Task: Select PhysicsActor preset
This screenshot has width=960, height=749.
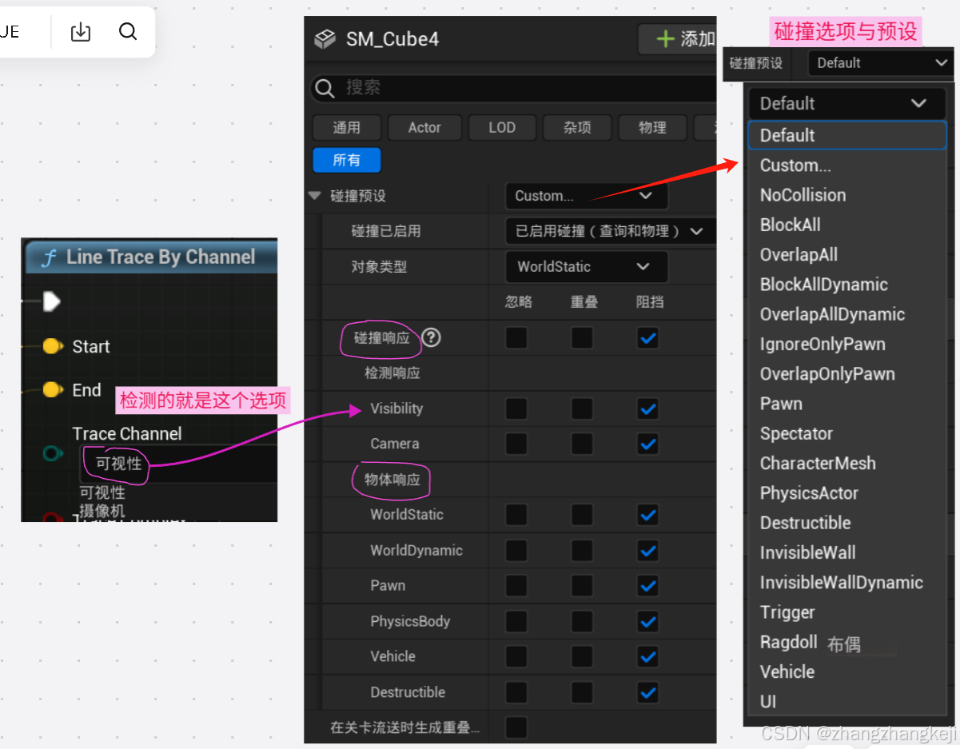Action: (847, 493)
